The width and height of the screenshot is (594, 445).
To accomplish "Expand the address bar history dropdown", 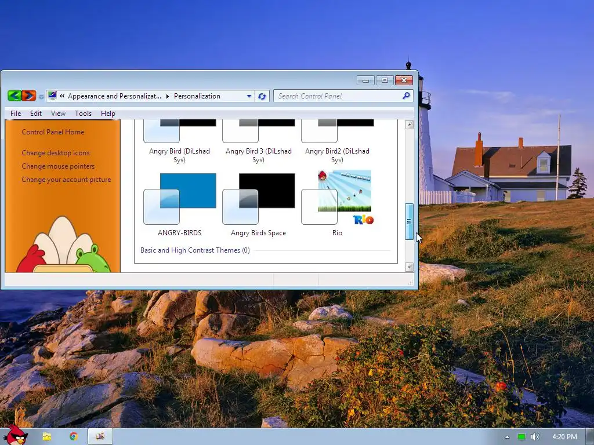I will click(249, 96).
